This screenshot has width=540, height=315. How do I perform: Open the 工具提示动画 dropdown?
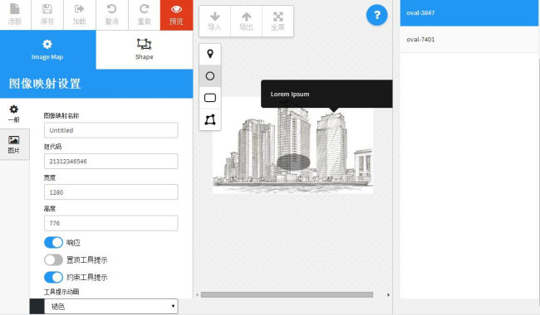click(110, 306)
